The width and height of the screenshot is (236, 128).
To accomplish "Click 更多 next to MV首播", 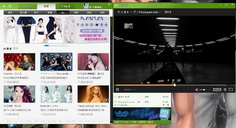I will point(16,49).
